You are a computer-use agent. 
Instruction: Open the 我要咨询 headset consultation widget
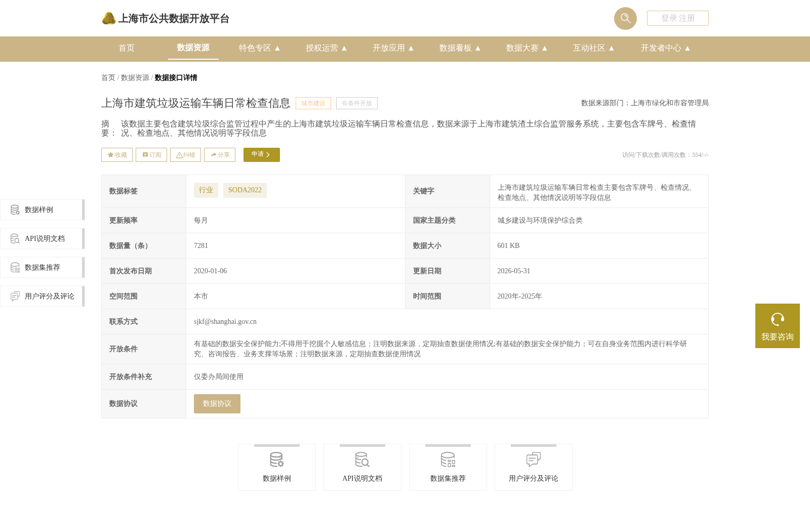coord(777,326)
